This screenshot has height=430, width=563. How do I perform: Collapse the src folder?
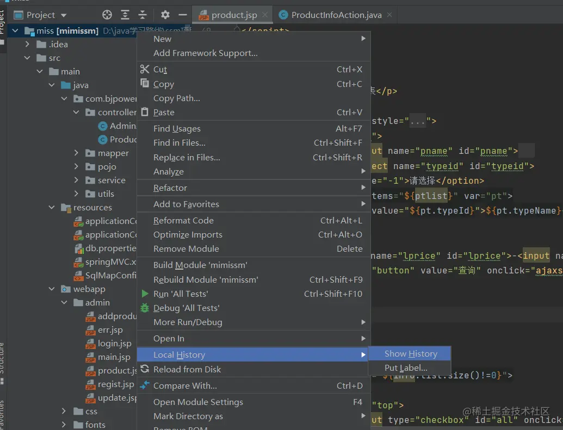point(27,58)
